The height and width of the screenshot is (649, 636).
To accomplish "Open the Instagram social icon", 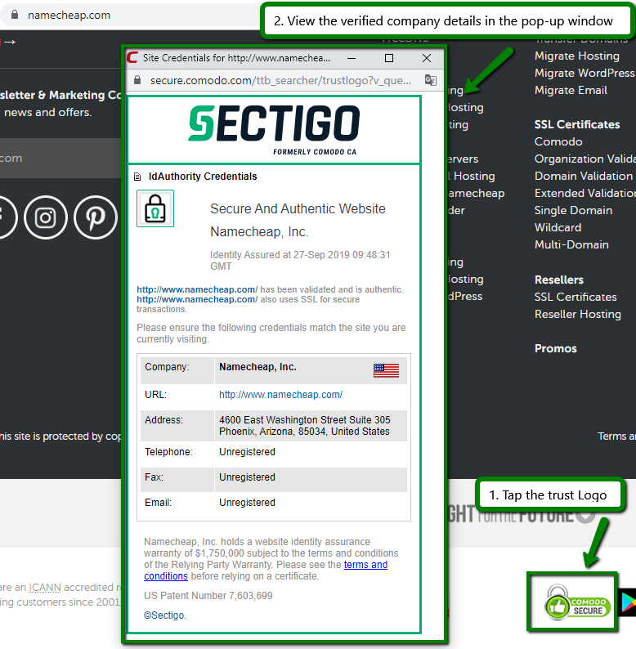I will tap(46, 217).
